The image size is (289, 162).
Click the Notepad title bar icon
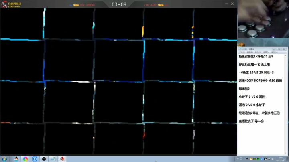(240, 49)
